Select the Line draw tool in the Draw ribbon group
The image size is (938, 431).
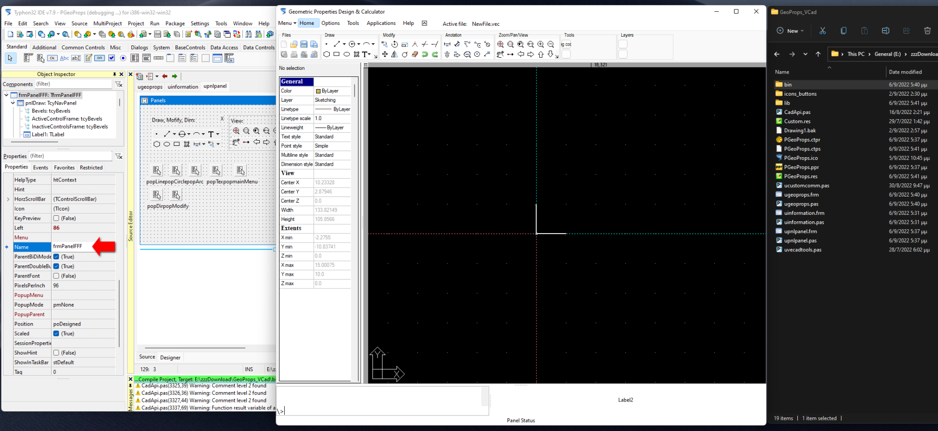click(337, 44)
